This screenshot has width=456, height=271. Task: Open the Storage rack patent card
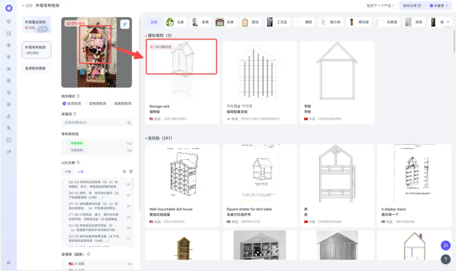click(x=182, y=83)
